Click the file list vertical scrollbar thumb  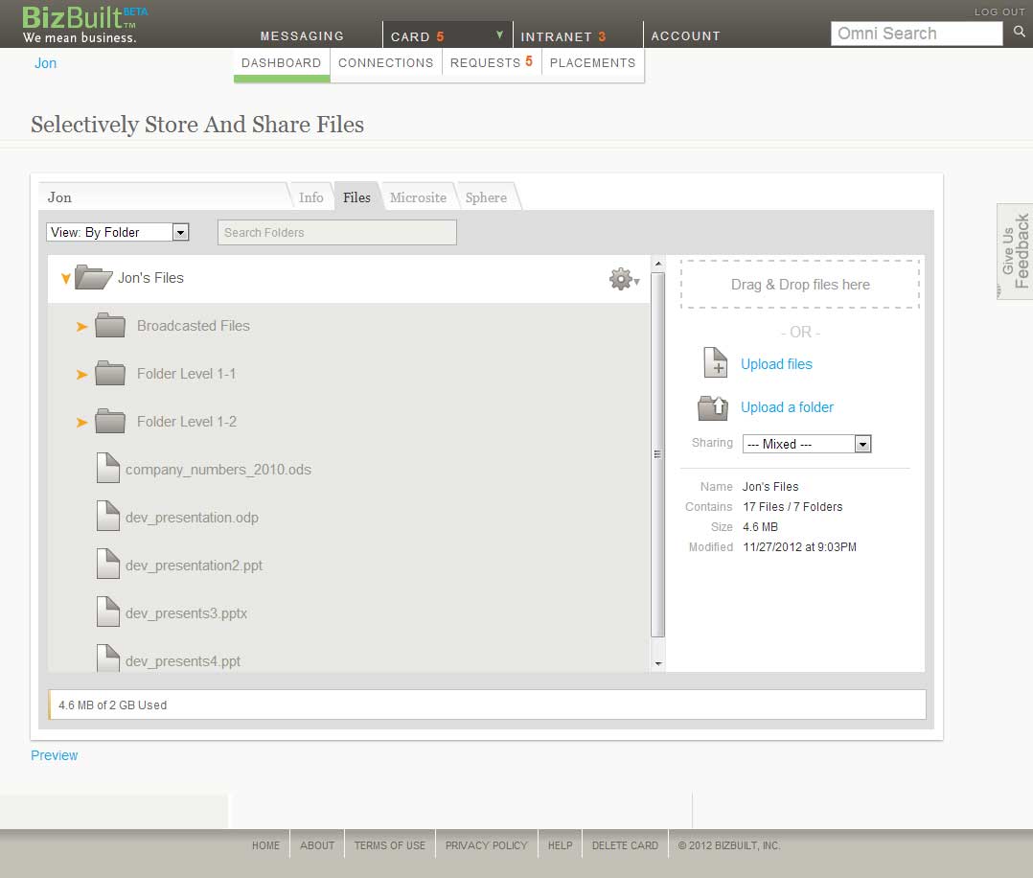tap(657, 454)
